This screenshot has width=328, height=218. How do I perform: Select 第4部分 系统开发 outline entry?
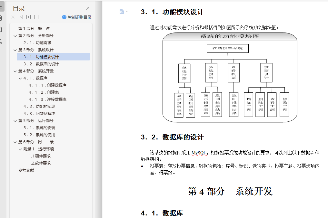point(36,71)
